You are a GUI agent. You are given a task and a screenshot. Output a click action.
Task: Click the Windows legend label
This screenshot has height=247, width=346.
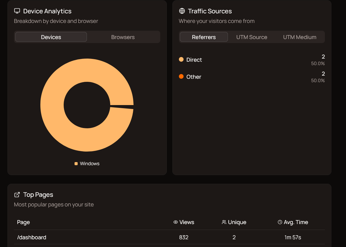click(89, 164)
